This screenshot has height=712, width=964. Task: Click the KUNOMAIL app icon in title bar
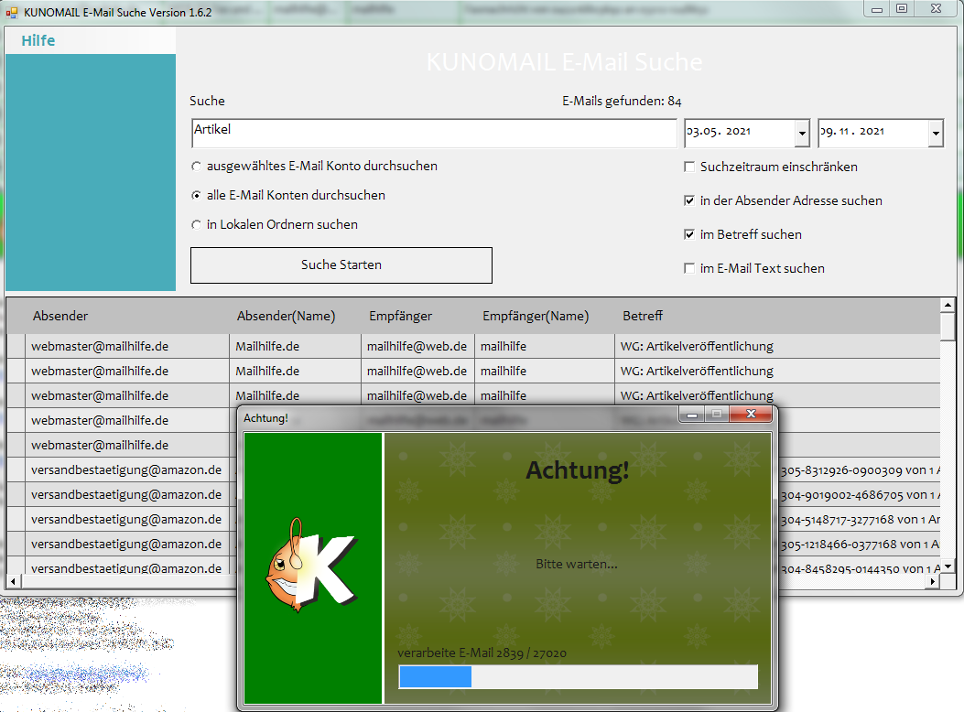click(12, 12)
